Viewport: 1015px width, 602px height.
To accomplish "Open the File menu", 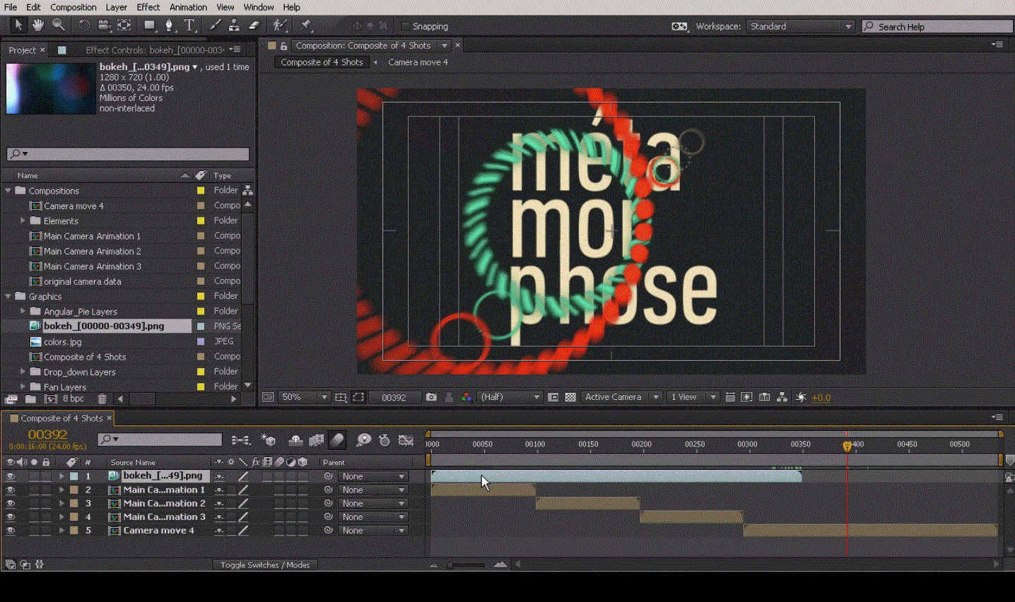I will coord(11,7).
